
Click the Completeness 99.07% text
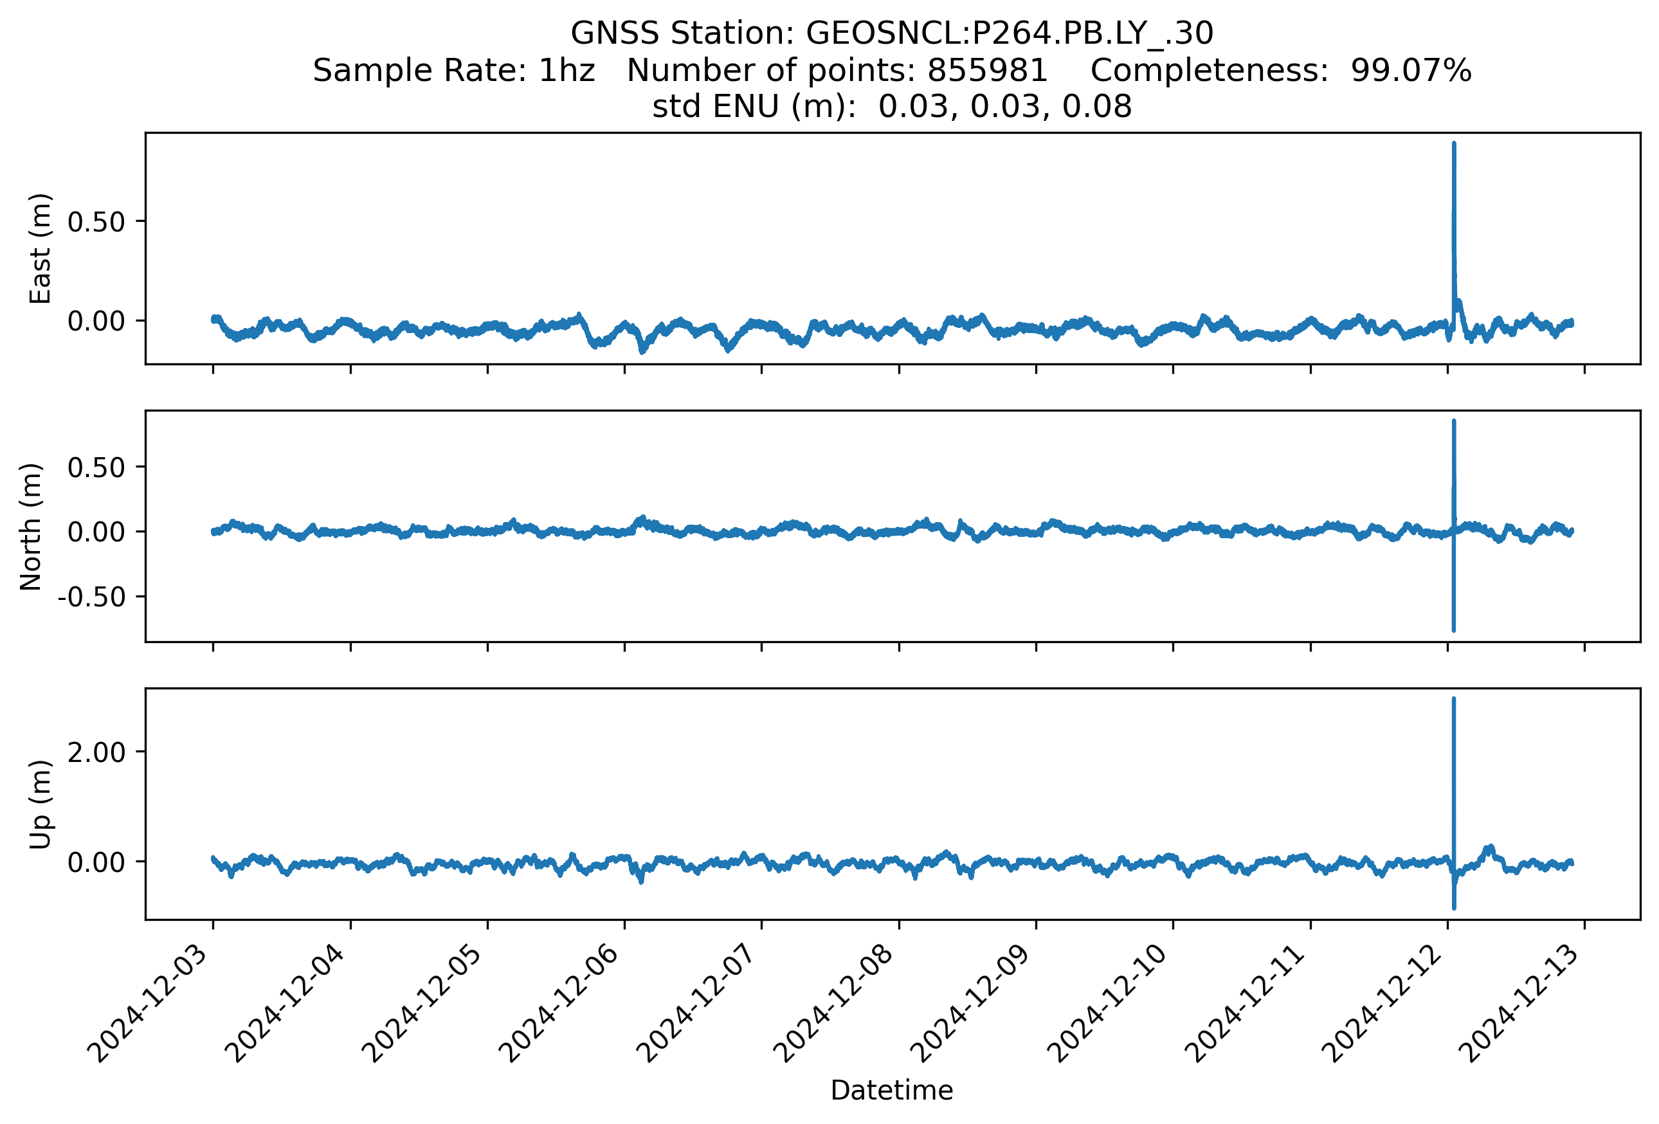tap(1281, 71)
